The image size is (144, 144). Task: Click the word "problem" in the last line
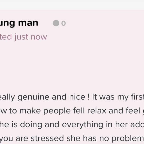(128, 138)
